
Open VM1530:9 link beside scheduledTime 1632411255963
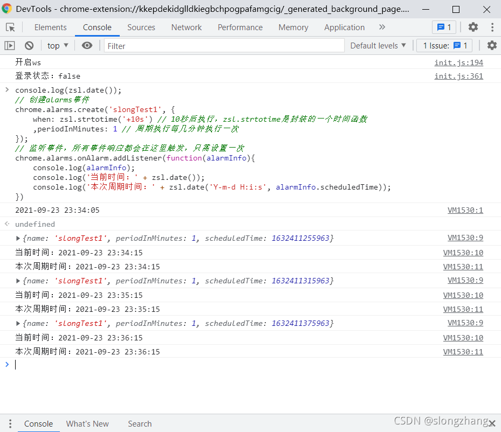click(465, 238)
